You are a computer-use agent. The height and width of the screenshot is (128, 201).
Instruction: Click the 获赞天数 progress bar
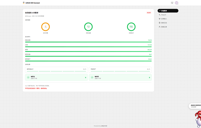88,56
